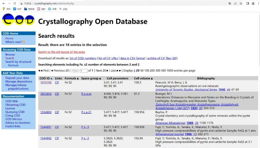Open space group P n n m

[x=86, y=94]
